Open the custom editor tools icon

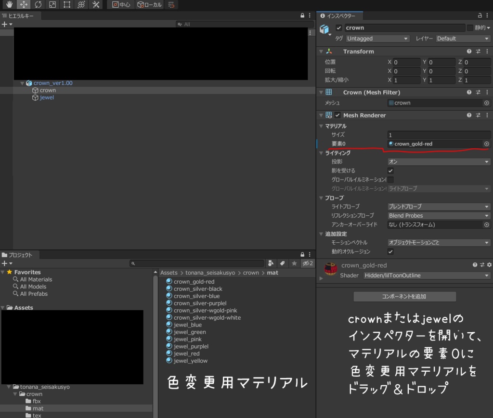coord(96,5)
